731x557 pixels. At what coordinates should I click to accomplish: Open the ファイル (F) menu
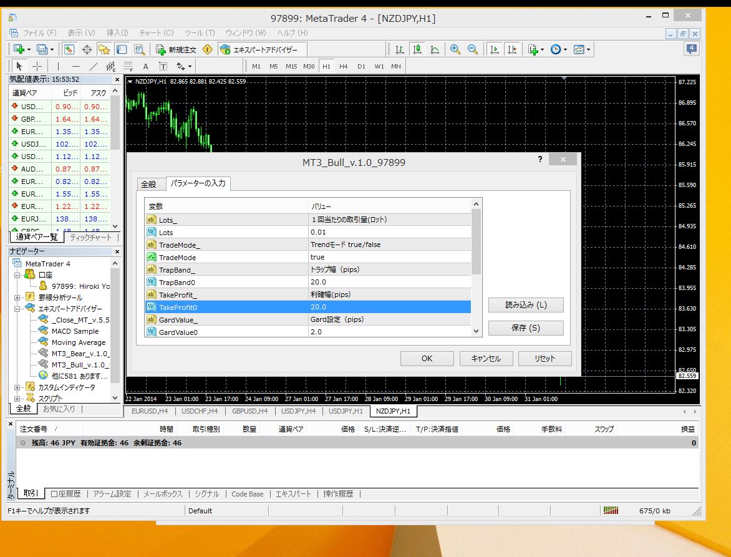pyautogui.click(x=39, y=33)
